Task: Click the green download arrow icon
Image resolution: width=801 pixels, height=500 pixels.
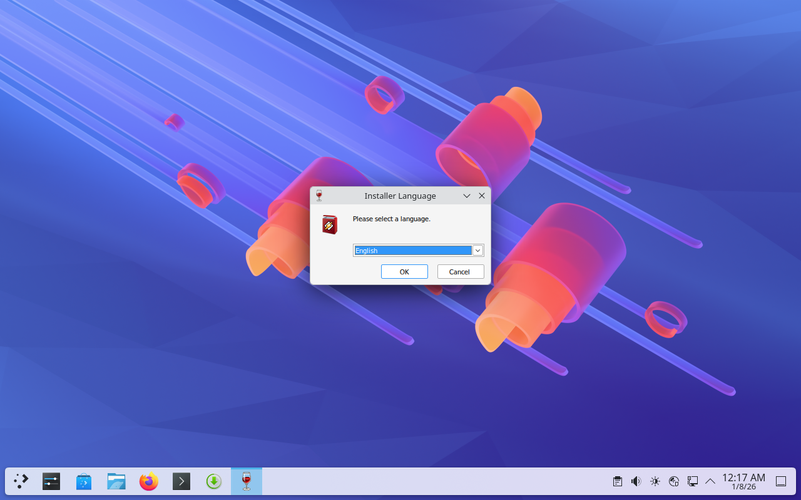Action: 214,481
